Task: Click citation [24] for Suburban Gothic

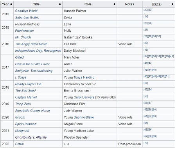Action: [x=146, y=16]
